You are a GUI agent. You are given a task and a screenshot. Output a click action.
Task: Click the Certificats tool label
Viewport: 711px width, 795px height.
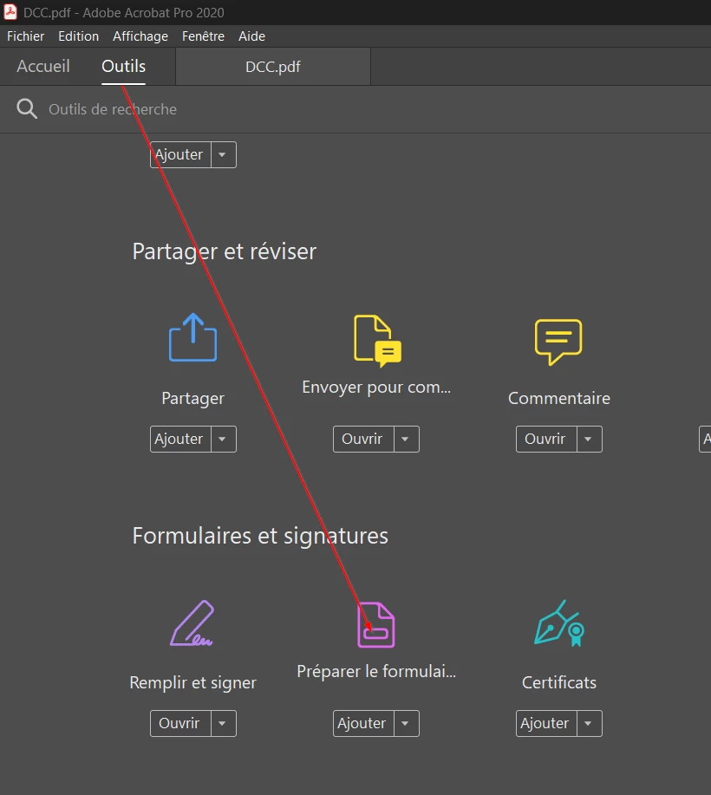(x=559, y=683)
